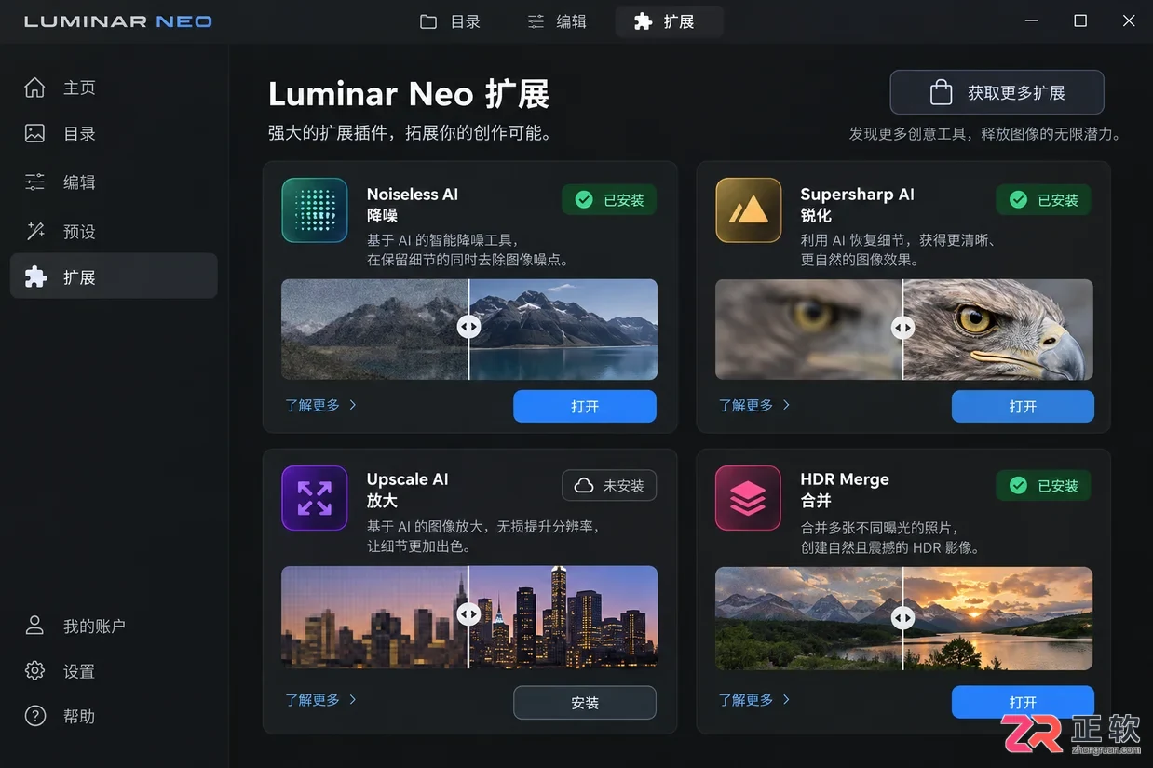Click the HDR Merge layers icon
1153x768 pixels.
coord(749,498)
